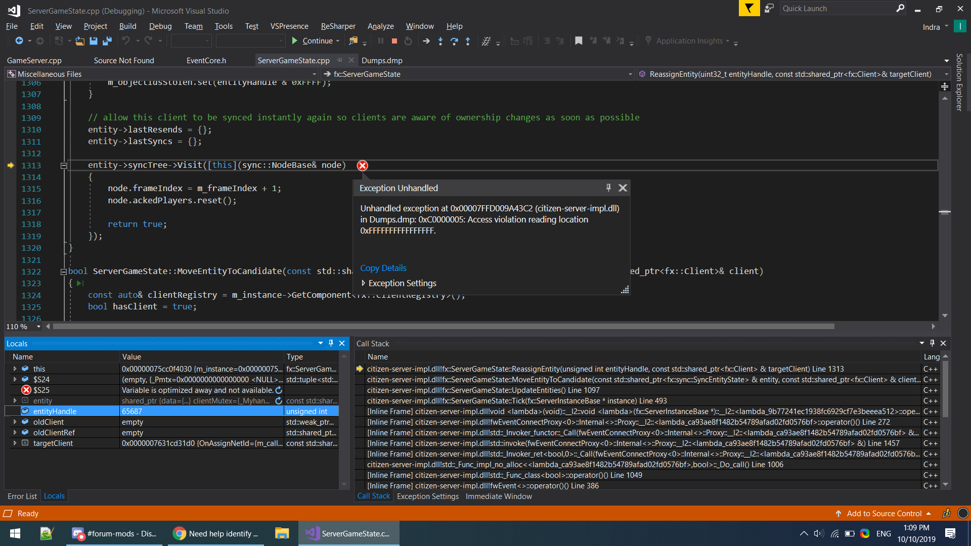Viewport: 971px width, 546px height.
Task: Open the Debug menu
Action: coord(160,26)
